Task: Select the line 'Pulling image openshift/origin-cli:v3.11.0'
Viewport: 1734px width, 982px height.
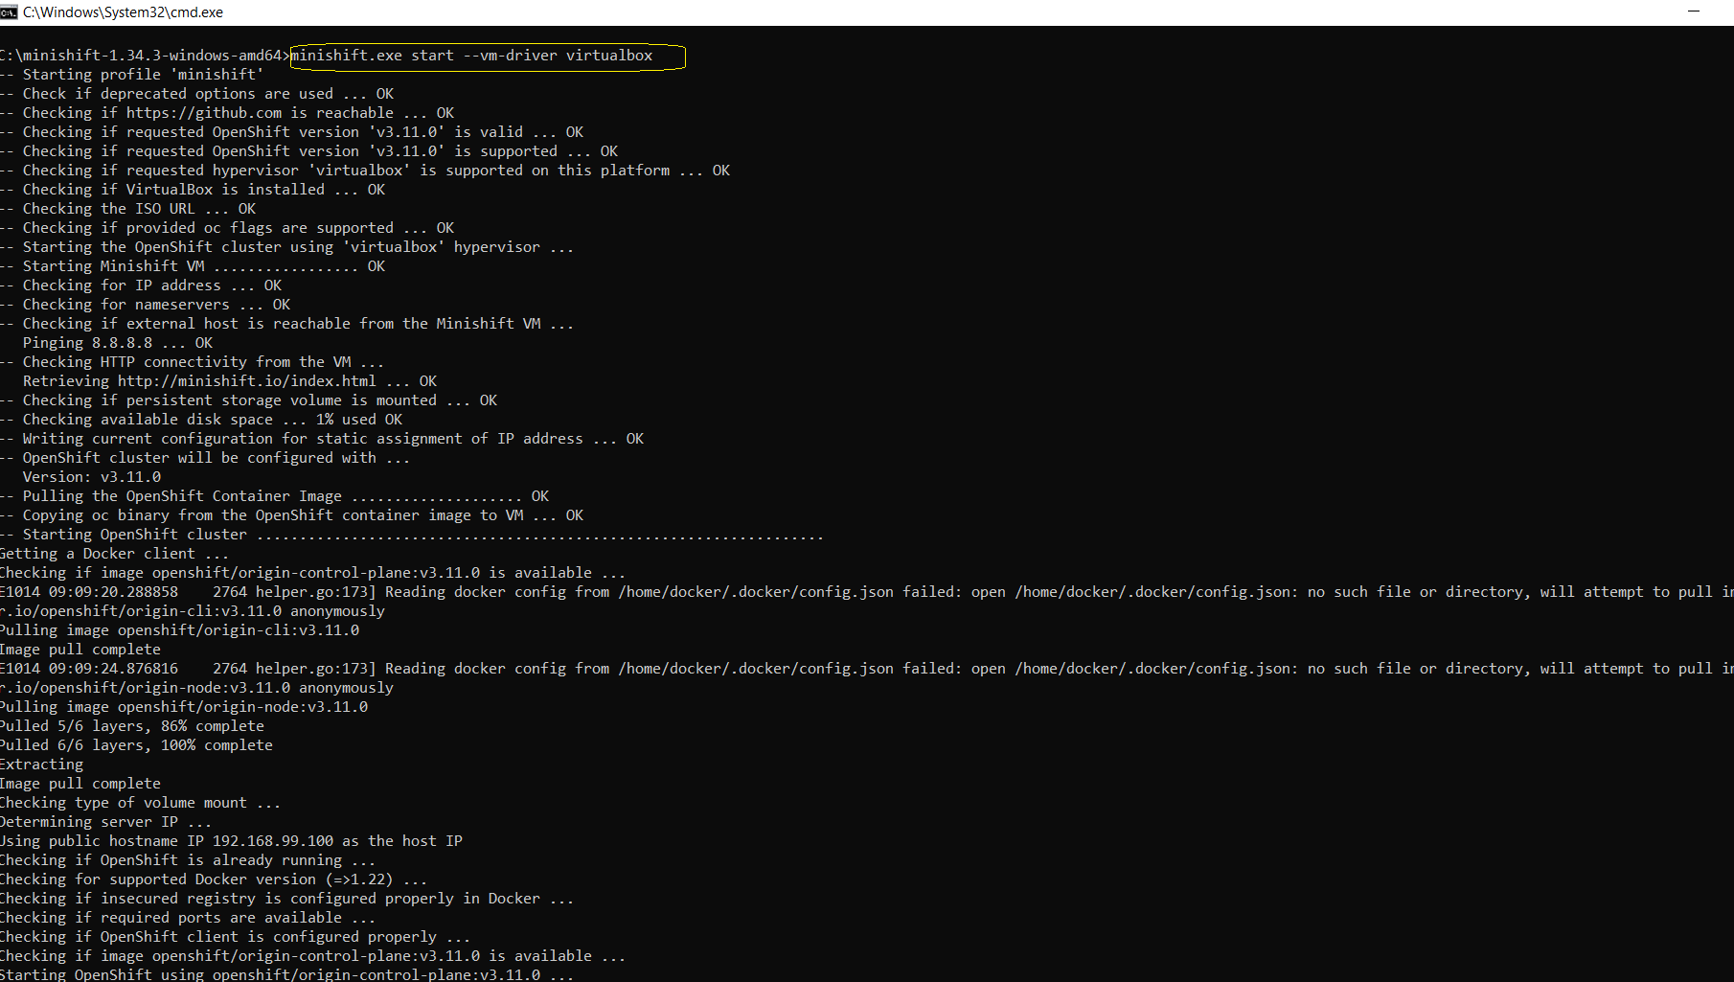Action: (179, 630)
